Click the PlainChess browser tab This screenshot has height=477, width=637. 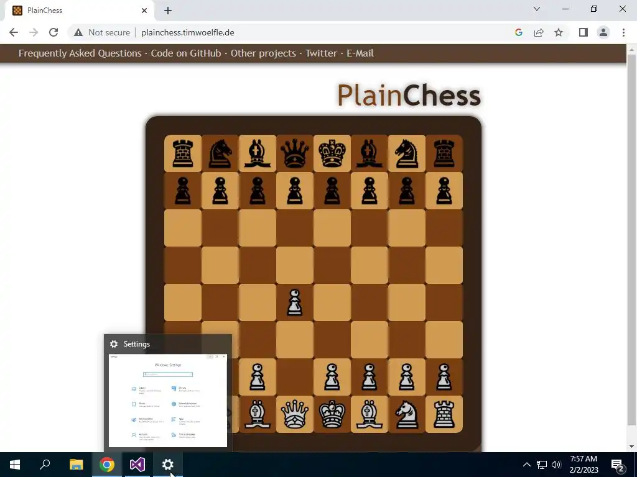pyautogui.click(x=79, y=11)
